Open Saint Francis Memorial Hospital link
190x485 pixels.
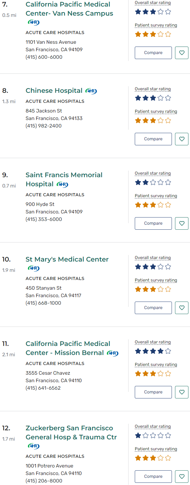[x=64, y=175]
